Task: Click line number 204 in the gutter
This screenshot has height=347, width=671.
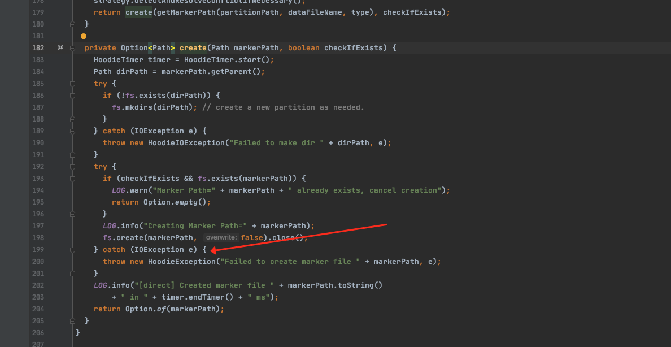Action: [x=38, y=309]
